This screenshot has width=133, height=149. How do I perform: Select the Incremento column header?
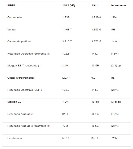click(118, 5)
